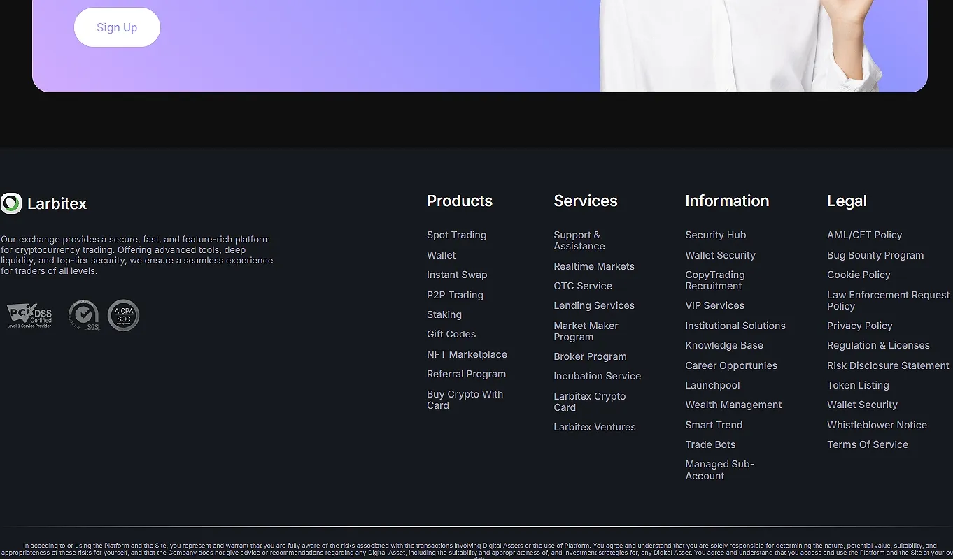Click the Sign Up button

coord(117,27)
